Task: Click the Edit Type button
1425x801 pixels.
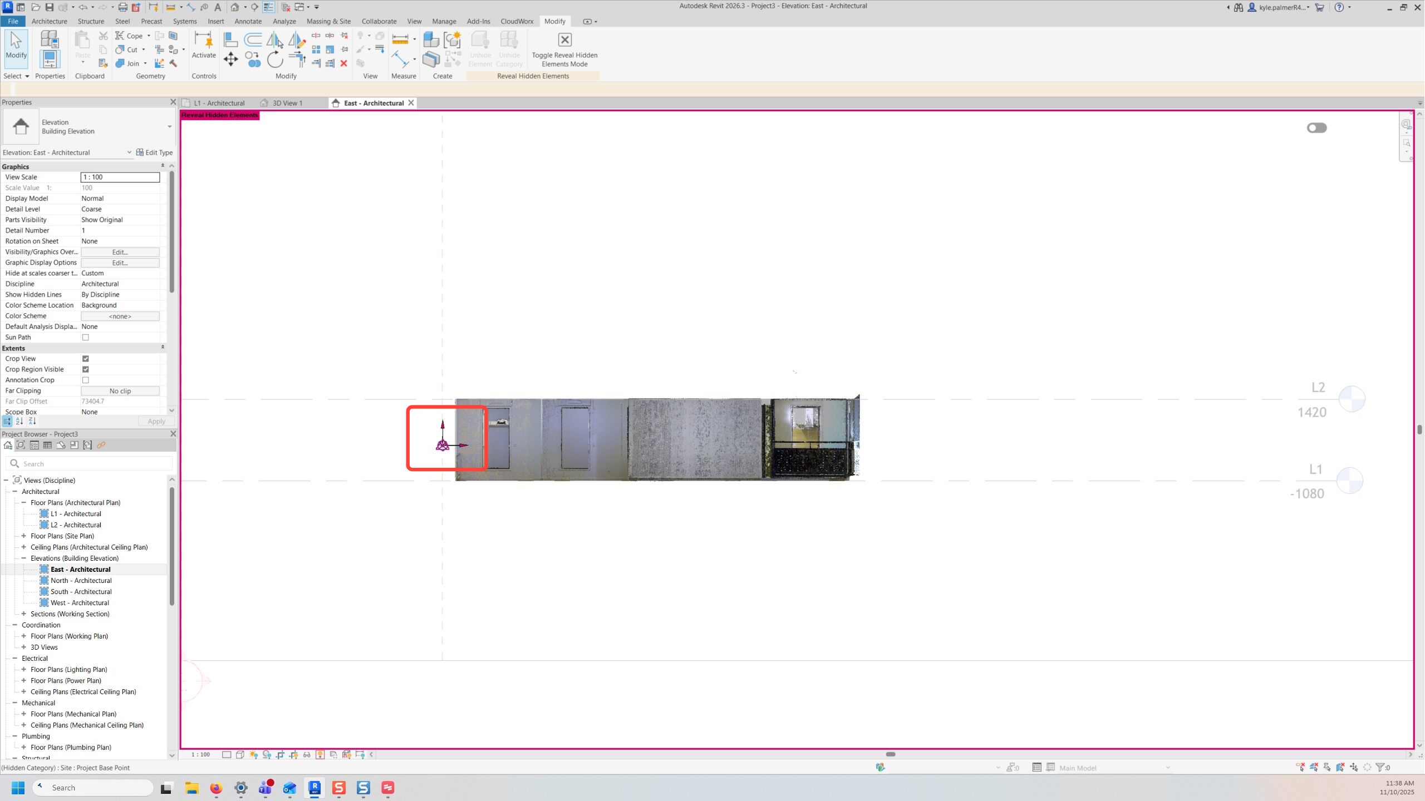Action: coord(155,152)
